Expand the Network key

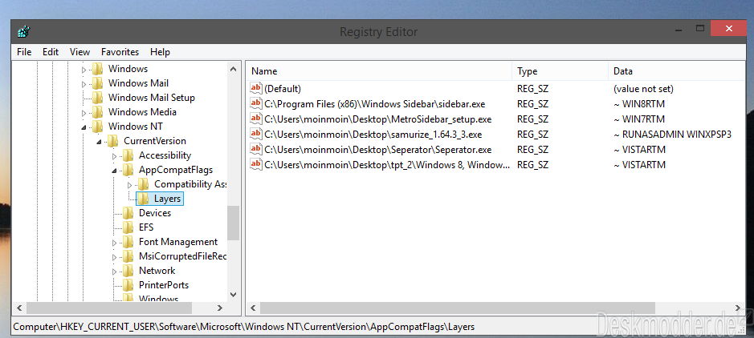click(115, 272)
